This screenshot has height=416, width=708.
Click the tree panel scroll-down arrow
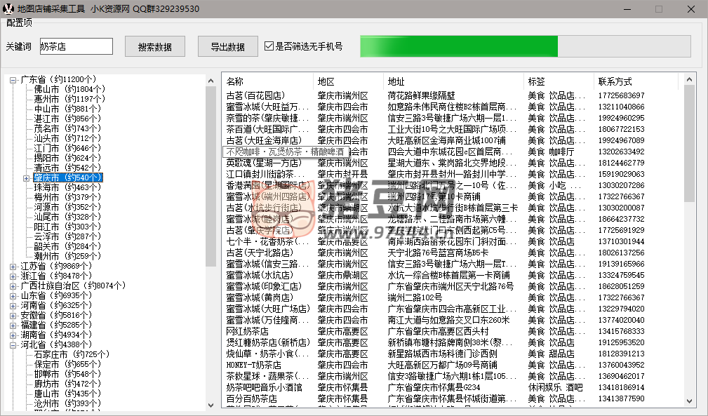pos(211,405)
